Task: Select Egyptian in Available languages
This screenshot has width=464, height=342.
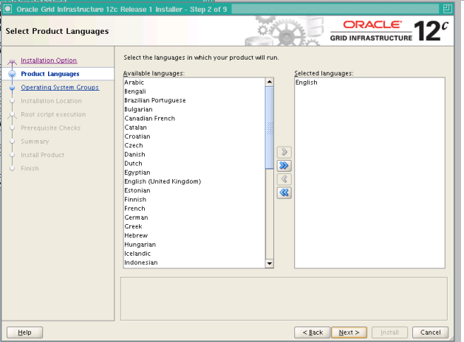Action: (194, 172)
